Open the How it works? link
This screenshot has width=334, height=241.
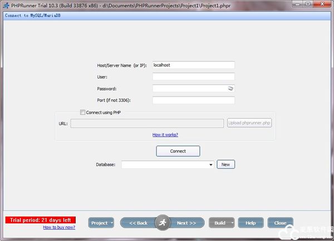(x=165, y=135)
